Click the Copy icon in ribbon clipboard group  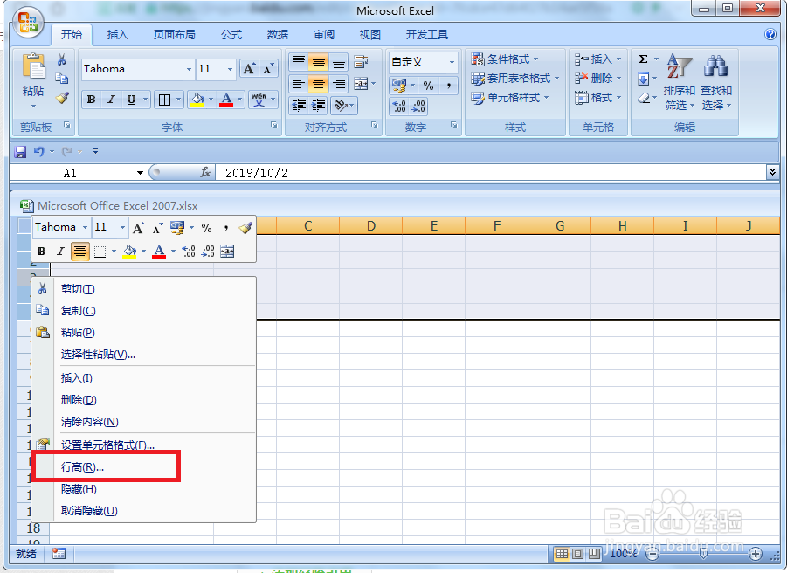pyautogui.click(x=62, y=79)
